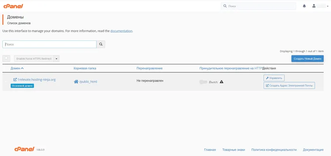331x156 pixels.
Task: Open the user account menu
Action: 320,6
